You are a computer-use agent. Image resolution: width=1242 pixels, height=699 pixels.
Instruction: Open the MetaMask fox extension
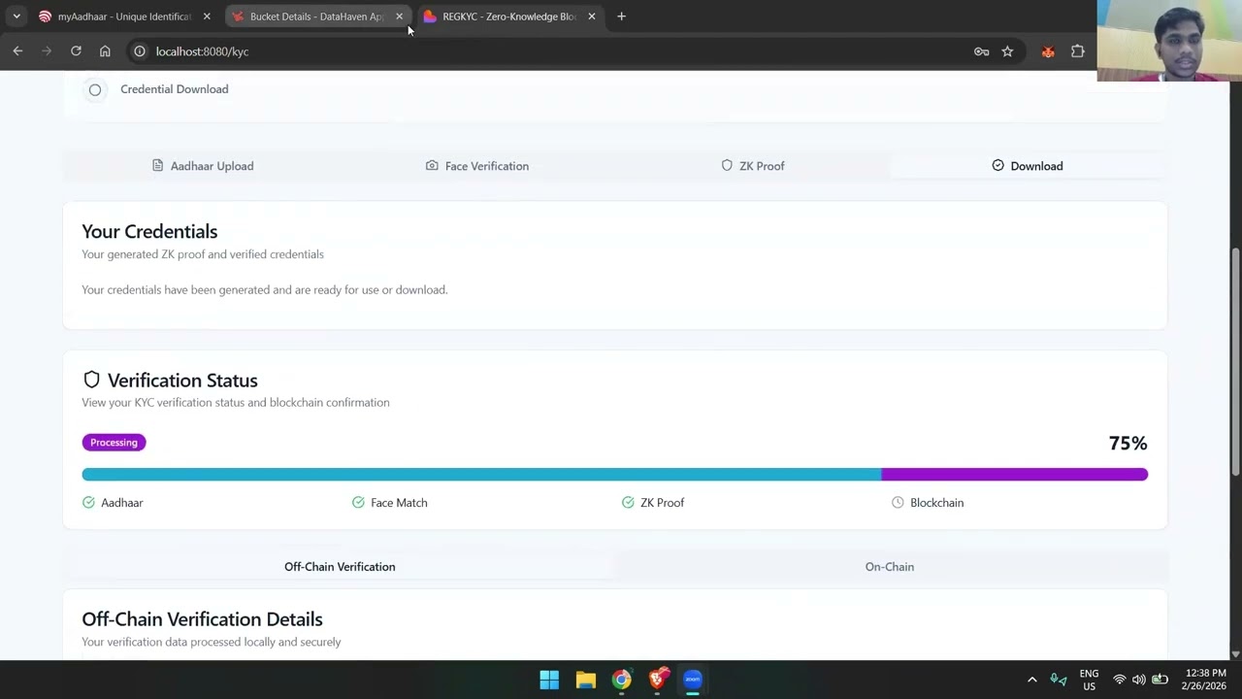tap(1048, 51)
